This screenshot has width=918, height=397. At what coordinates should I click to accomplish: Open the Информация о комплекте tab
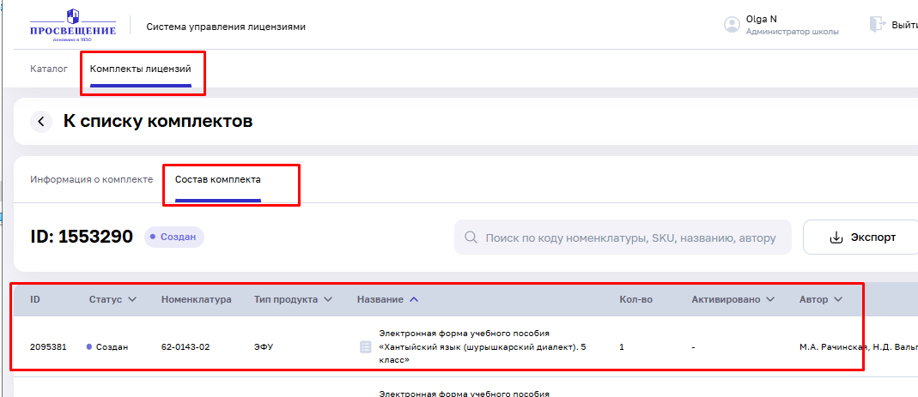click(91, 180)
